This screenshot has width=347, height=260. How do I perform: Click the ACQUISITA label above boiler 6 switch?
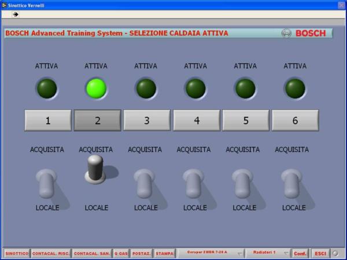[x=291, y=150]
